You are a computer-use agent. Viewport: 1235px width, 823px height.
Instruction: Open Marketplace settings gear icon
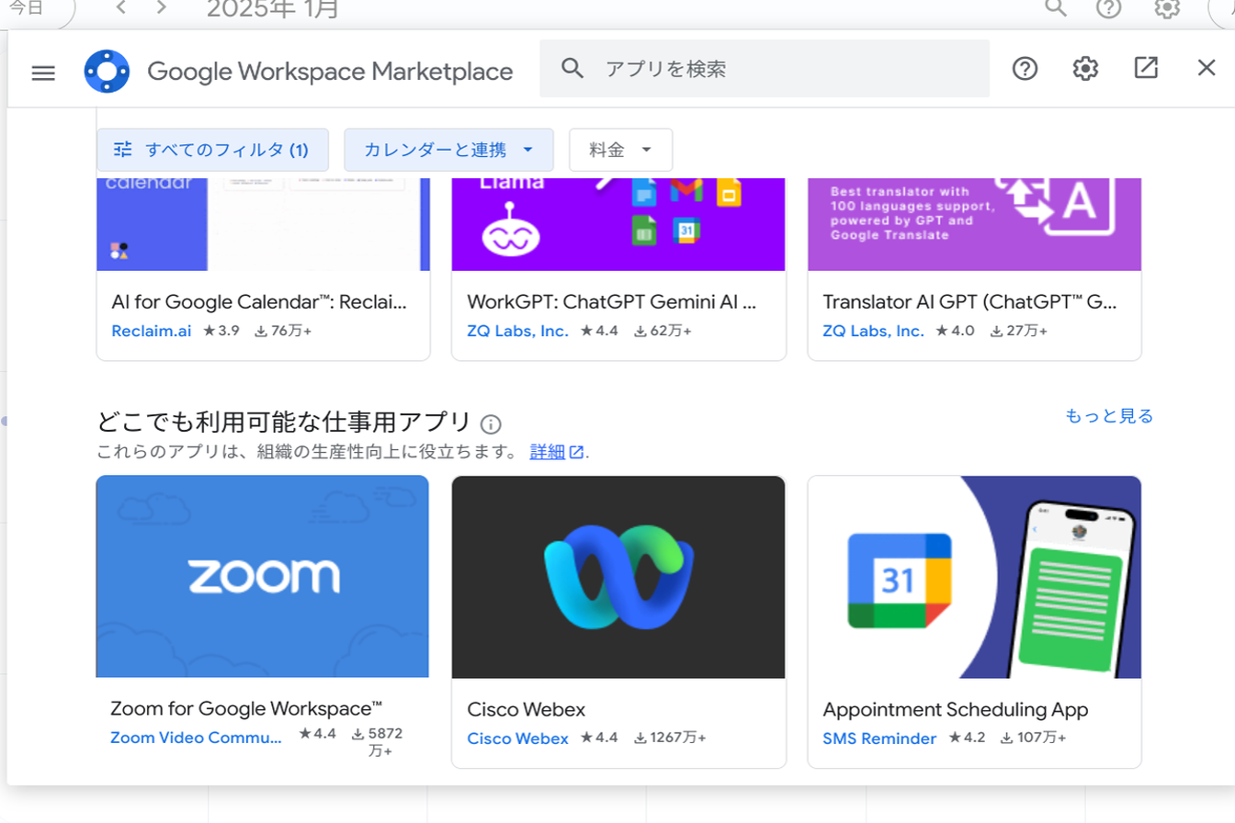click(x=1085, y=69)
